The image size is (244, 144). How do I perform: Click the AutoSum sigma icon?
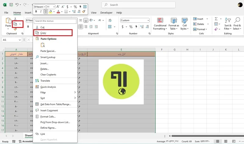pos(216,19)
